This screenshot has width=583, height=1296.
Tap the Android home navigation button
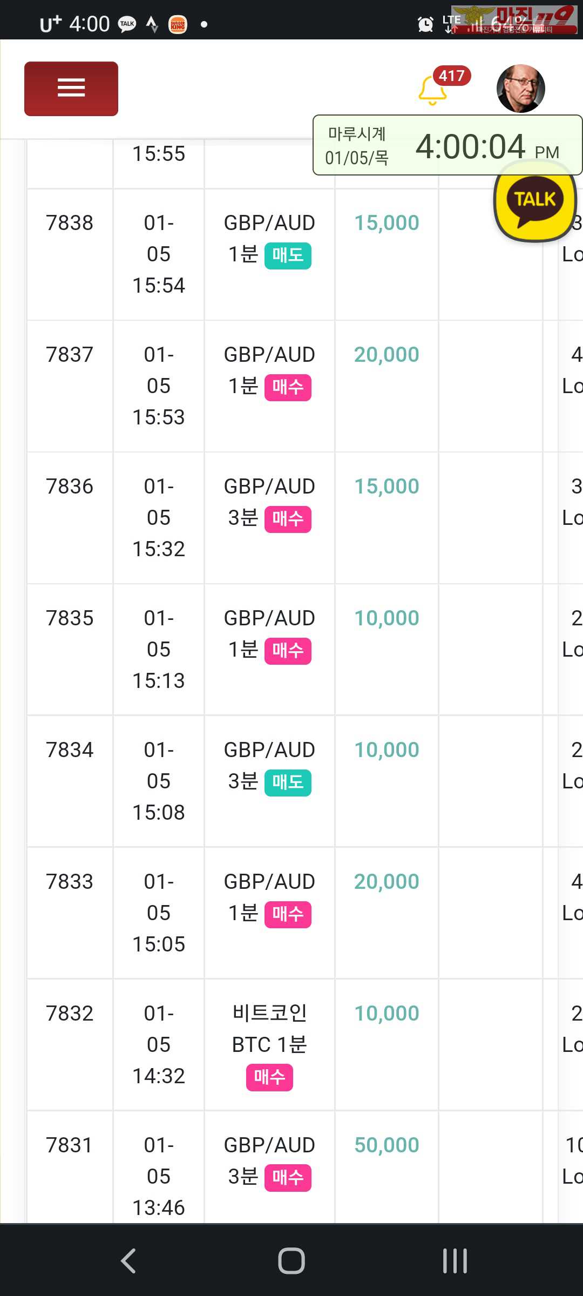[291, 1261]
